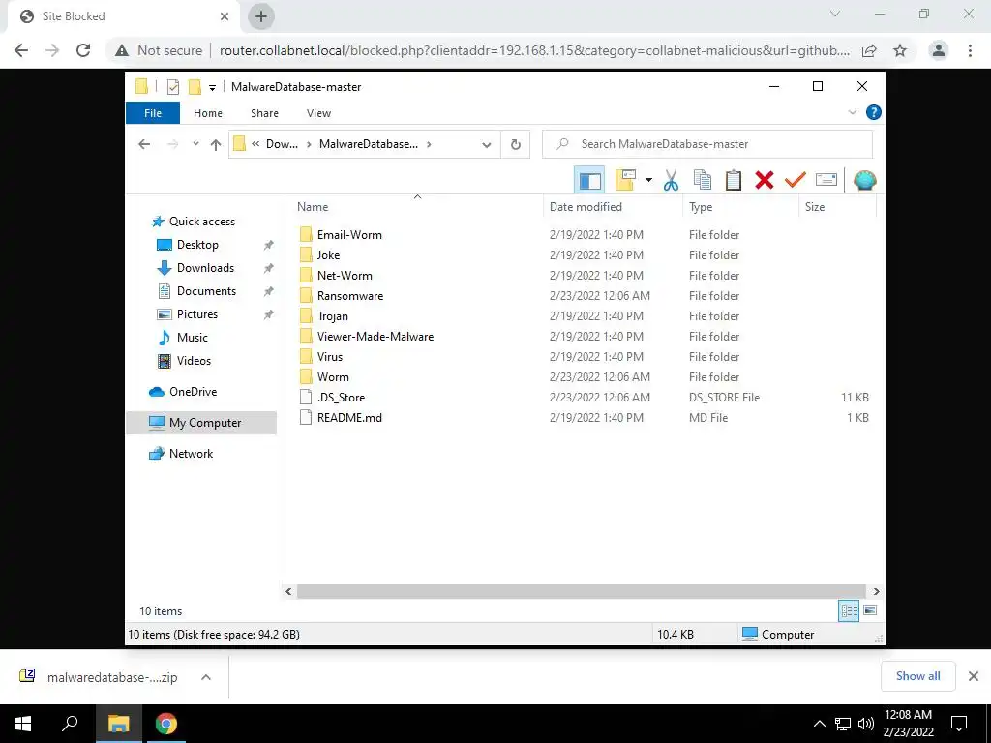Click Properties checkmark in title bar
This screenshot has width=991, height=743.
point(172,87)
